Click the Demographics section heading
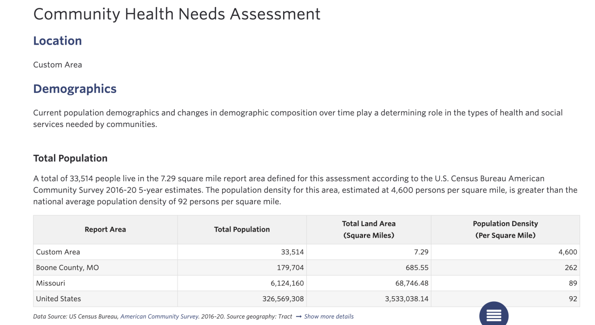This screenshot has height=325, width=595. 75,89
